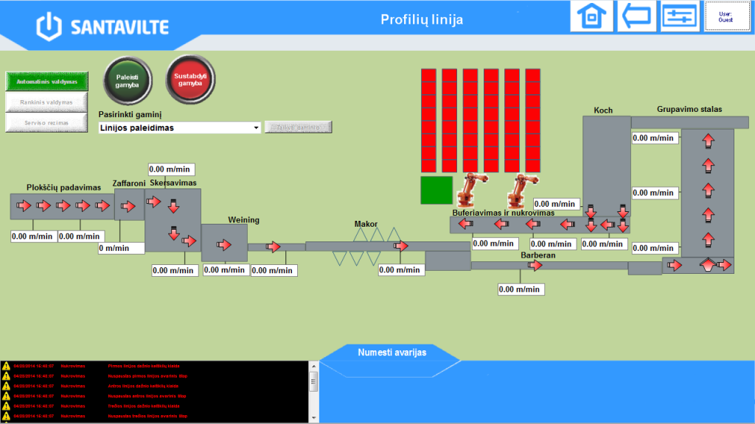The height and width of the screenshot is (424, 755).
Task: Open the settings sliders icon
Action: tap(679, 16)
